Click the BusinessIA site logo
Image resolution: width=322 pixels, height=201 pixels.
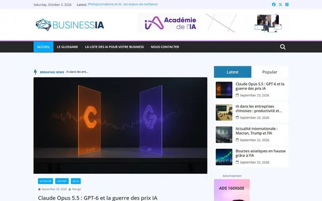[x=70, y=25]
